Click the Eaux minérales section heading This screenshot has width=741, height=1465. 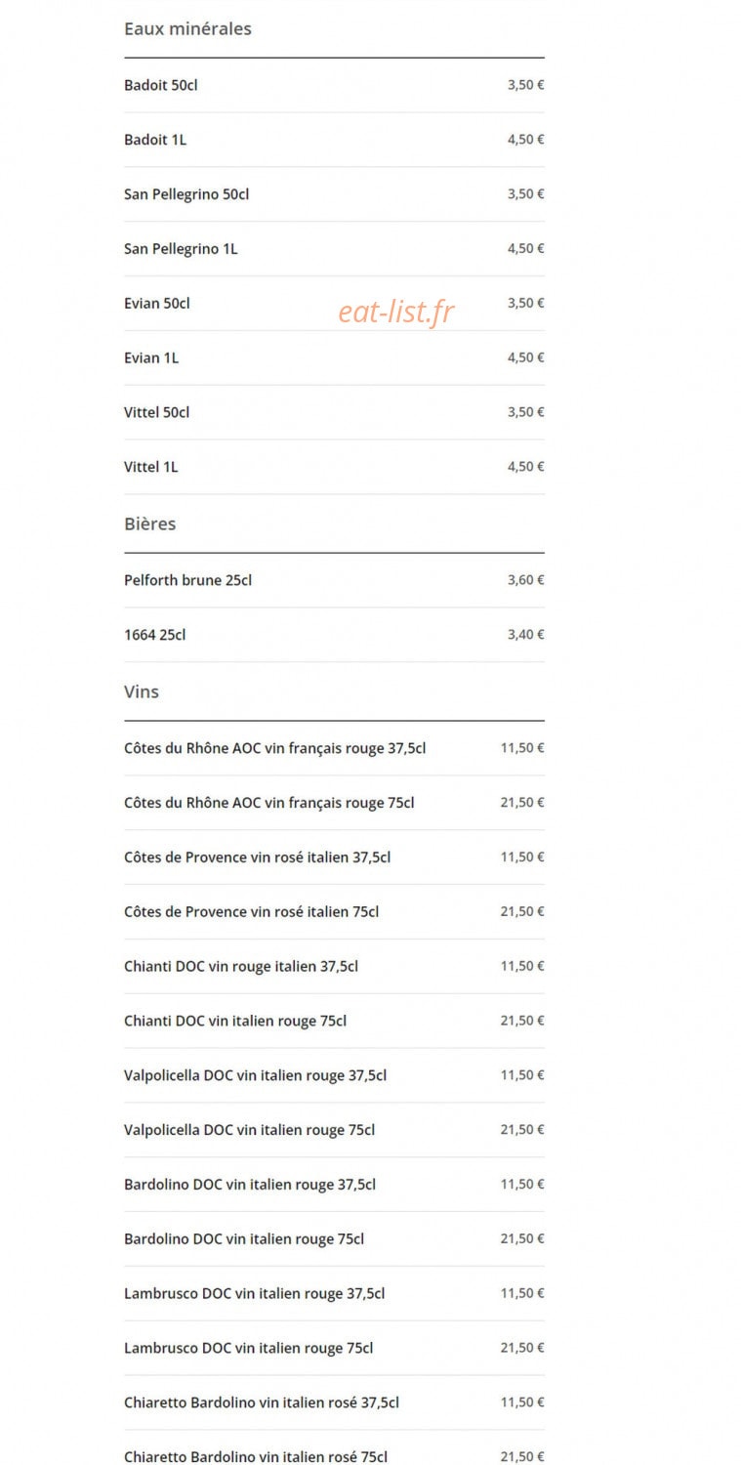187,28
